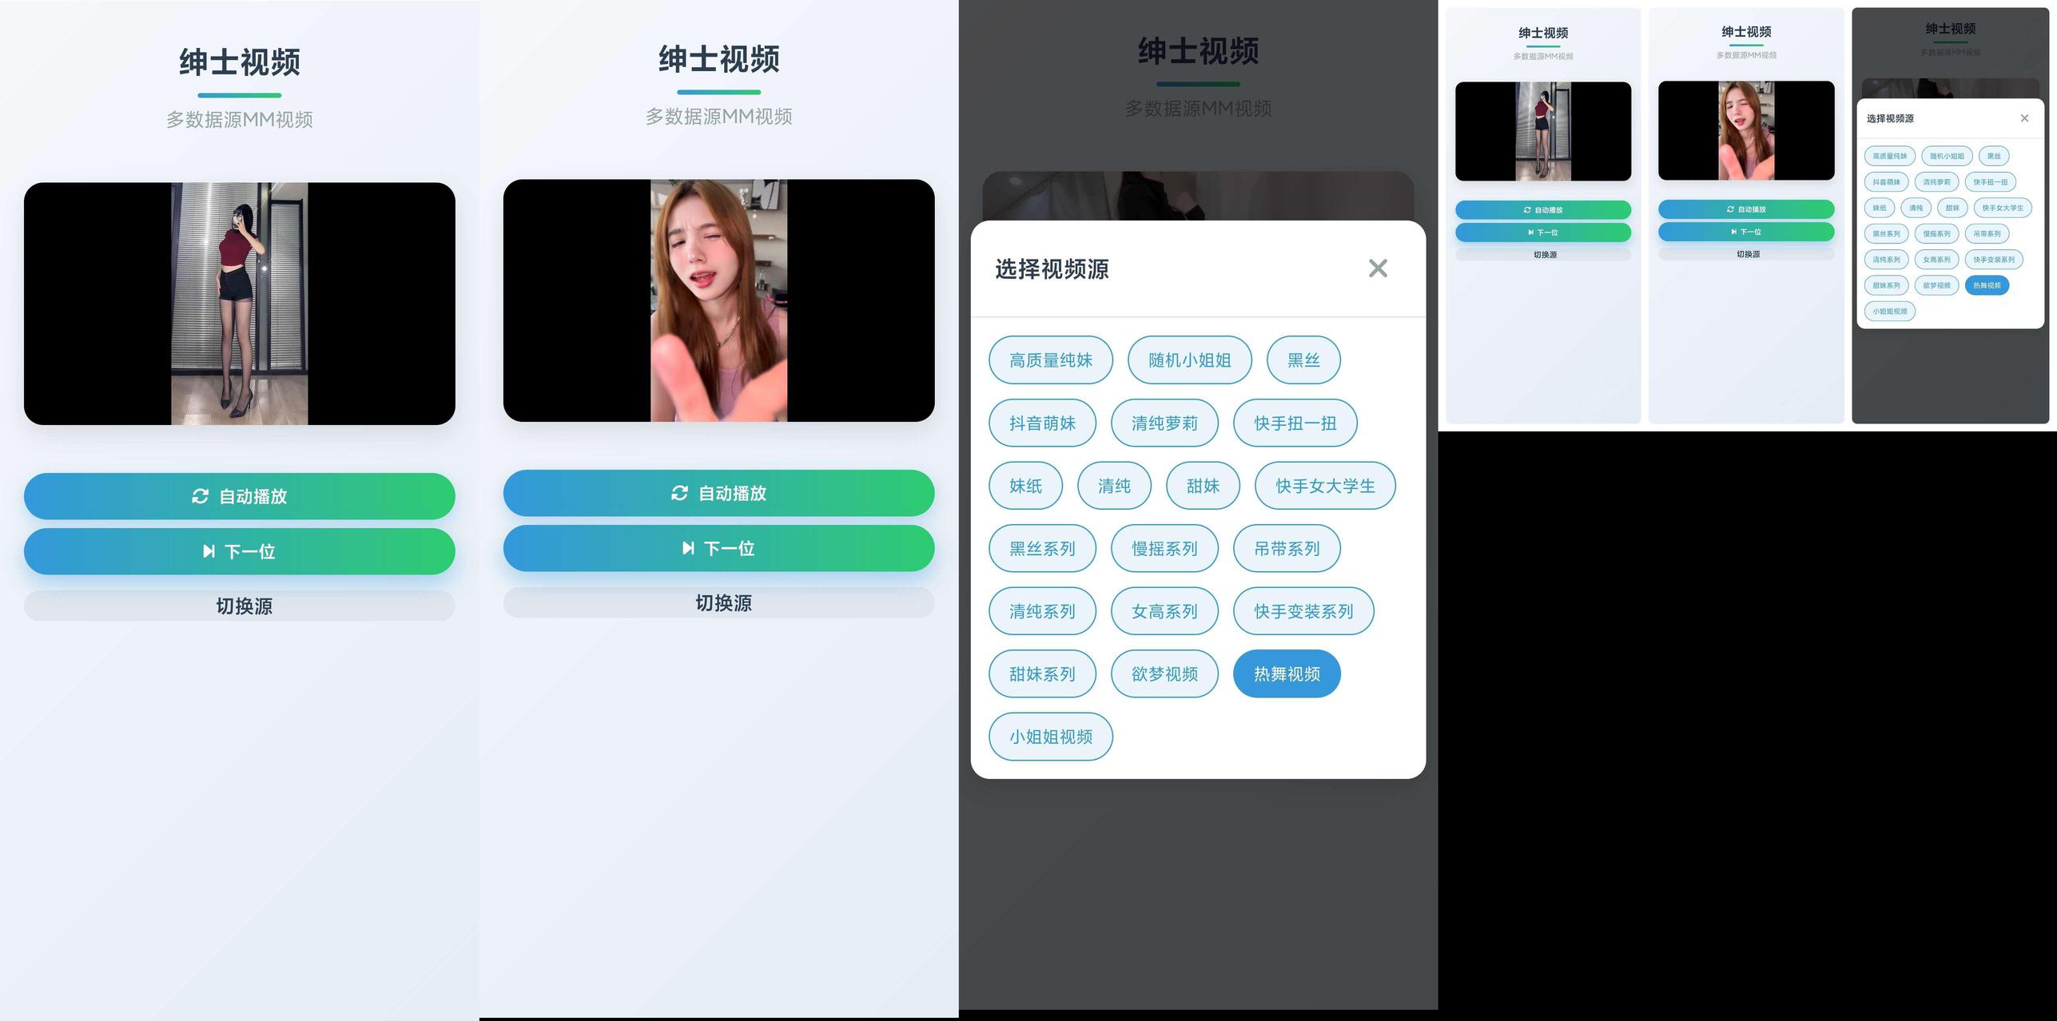Screen dimensions: 2057x1021
Task: Select the large 快手变装系列 chip
Action: [x=1303, y=611]
